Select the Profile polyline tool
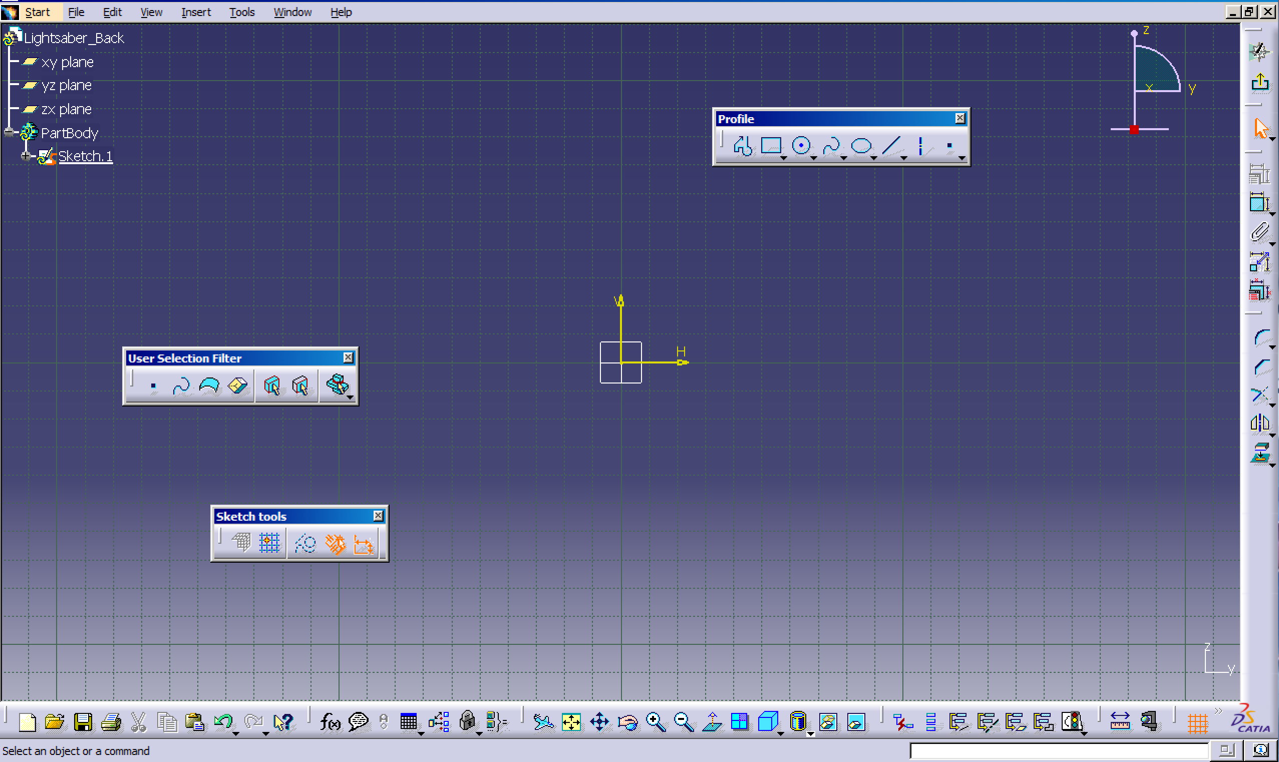 click(743, 146)
